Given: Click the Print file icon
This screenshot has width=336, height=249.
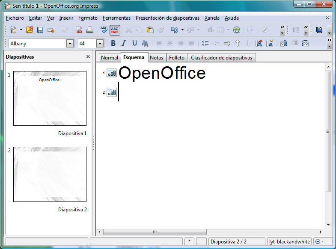Looking at the screenshot, I should coord(90,30).
